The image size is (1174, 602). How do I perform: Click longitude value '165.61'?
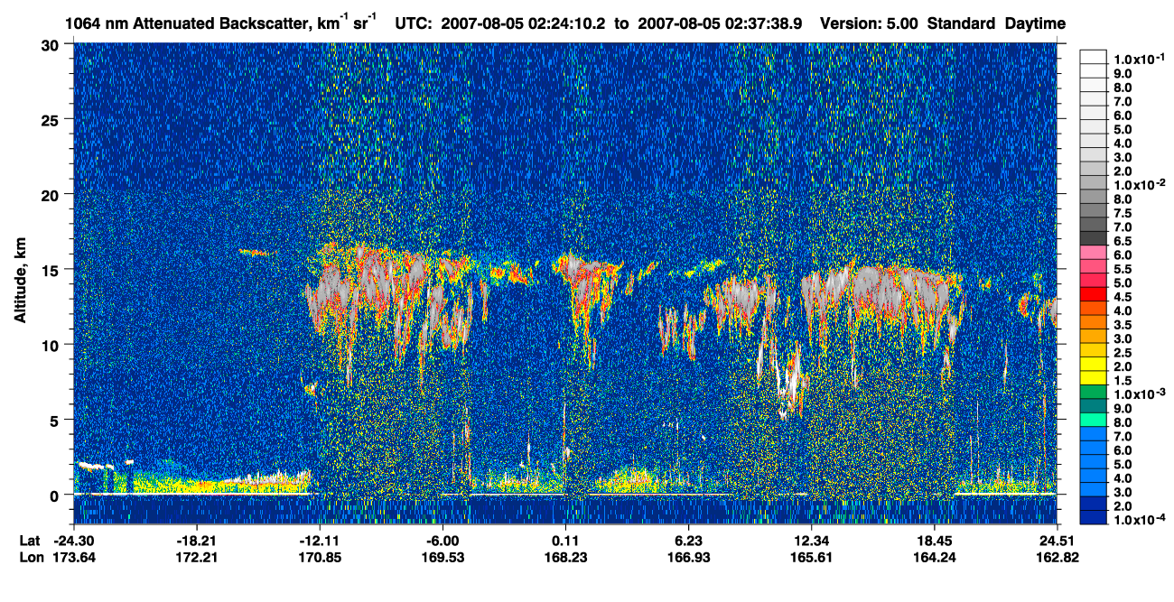coord(812,557)
